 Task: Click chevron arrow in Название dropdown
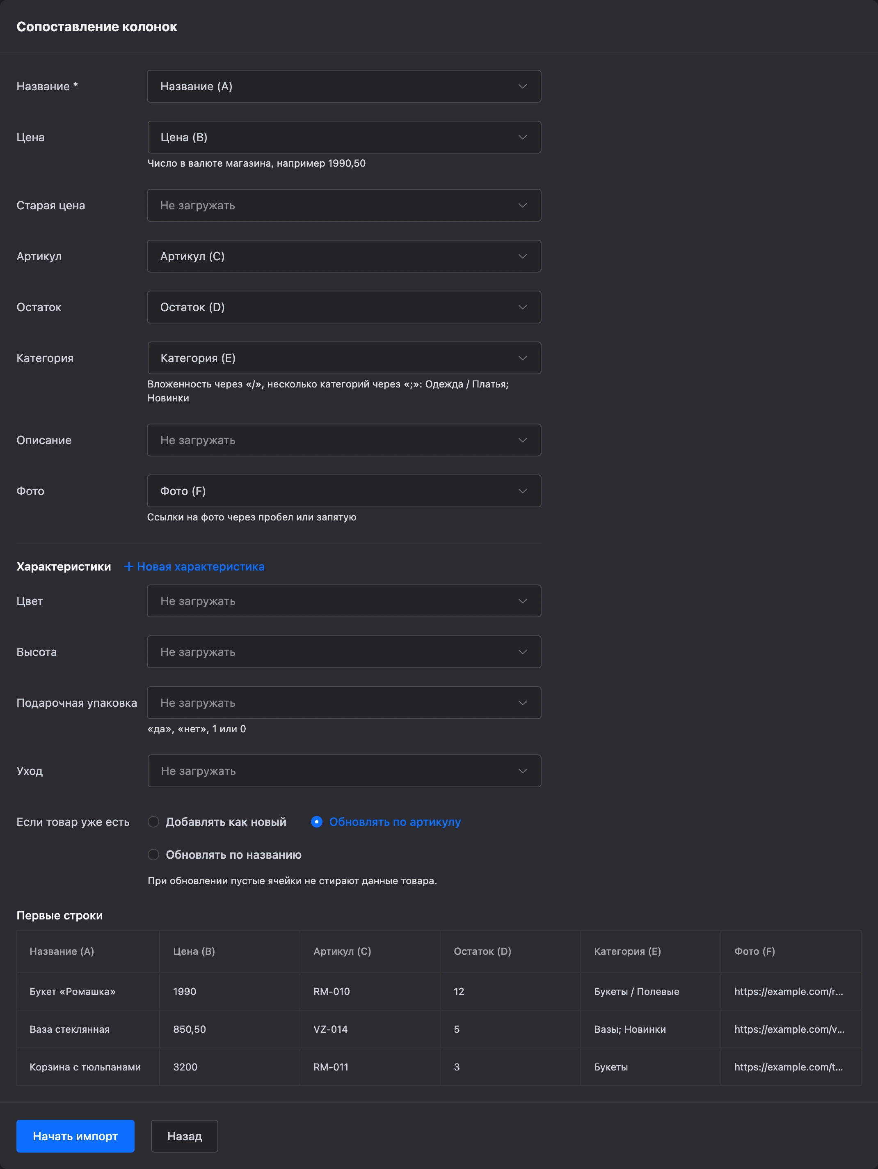click(x=522, y=86)
